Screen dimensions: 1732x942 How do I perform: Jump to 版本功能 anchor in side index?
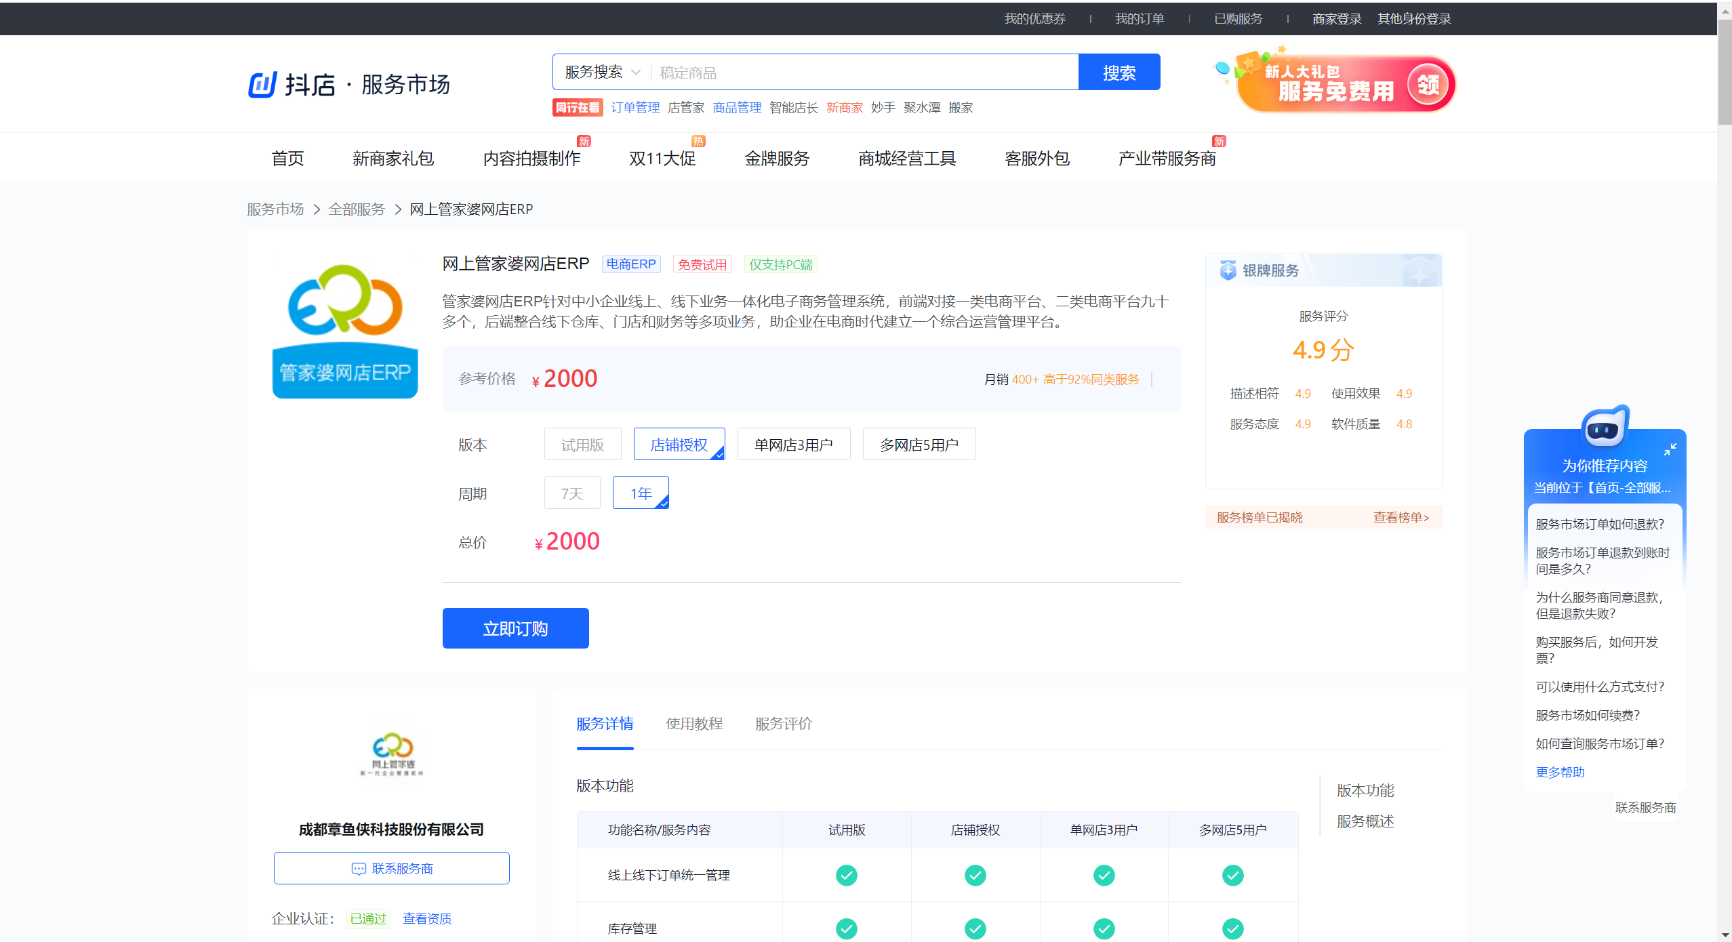(1365, 791)
